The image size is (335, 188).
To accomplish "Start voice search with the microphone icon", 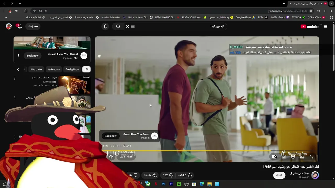I will click(105, 26).
